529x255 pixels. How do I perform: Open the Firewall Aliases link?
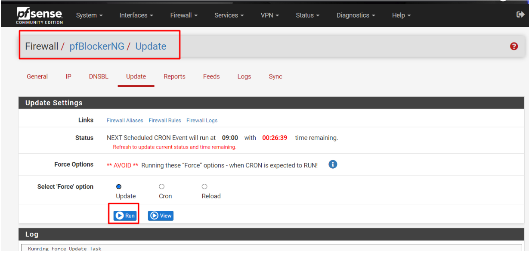point(125,121)
